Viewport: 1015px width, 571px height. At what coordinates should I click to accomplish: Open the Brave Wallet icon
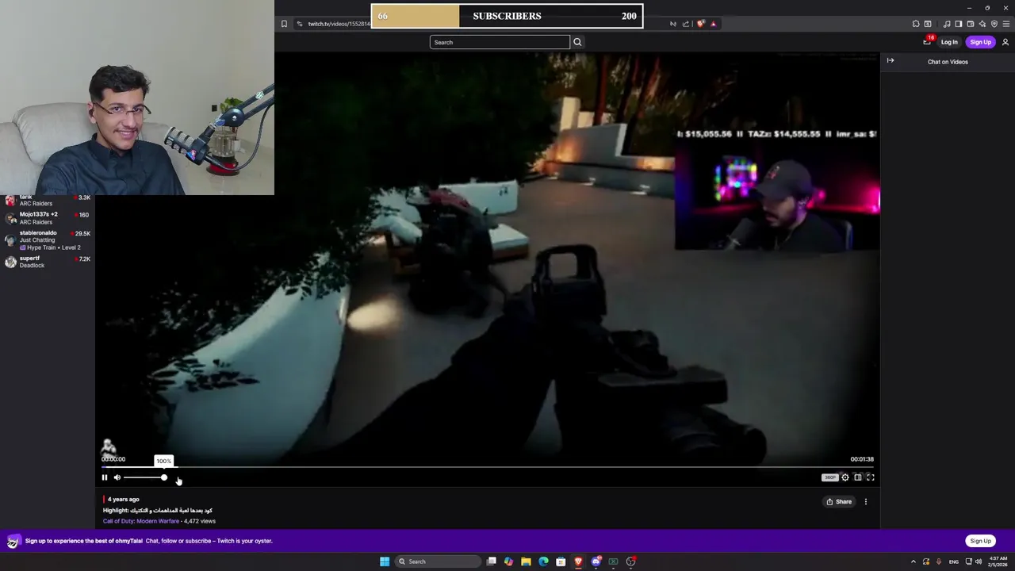971,24
